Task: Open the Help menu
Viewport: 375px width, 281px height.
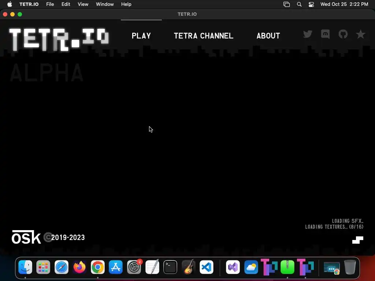Action: coord(126,4)
